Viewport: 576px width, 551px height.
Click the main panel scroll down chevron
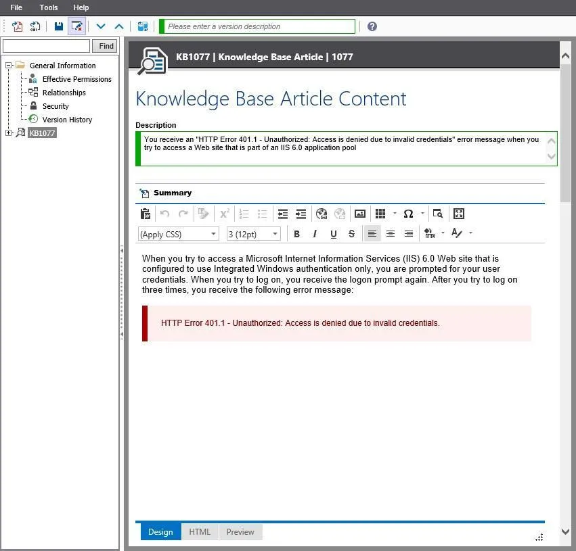point(566,531)
